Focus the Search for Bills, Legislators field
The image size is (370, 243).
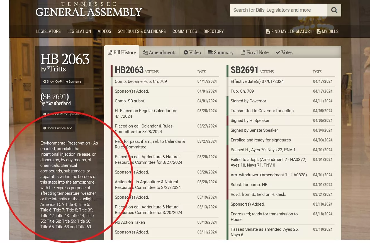(x=278, y=10)
